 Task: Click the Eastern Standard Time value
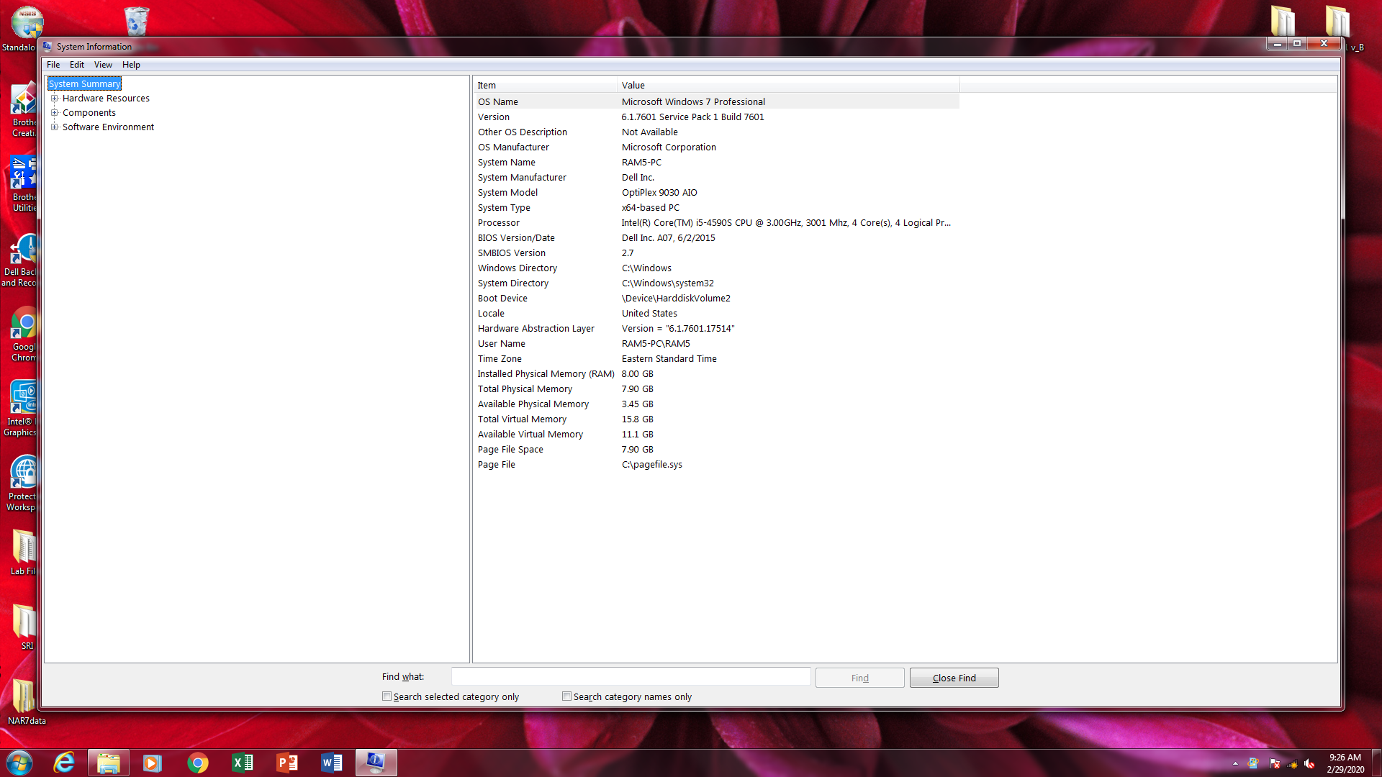click(x=669, y=359)
